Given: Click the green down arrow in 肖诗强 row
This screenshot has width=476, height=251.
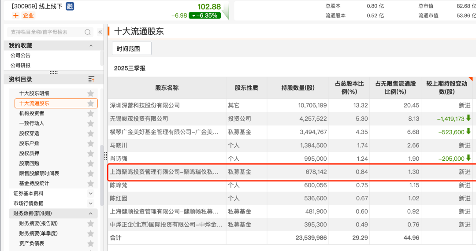Looking at the screenshot, I should point(469,158).
